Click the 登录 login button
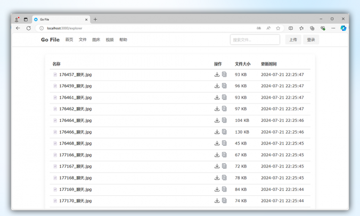 click(311, 40)
